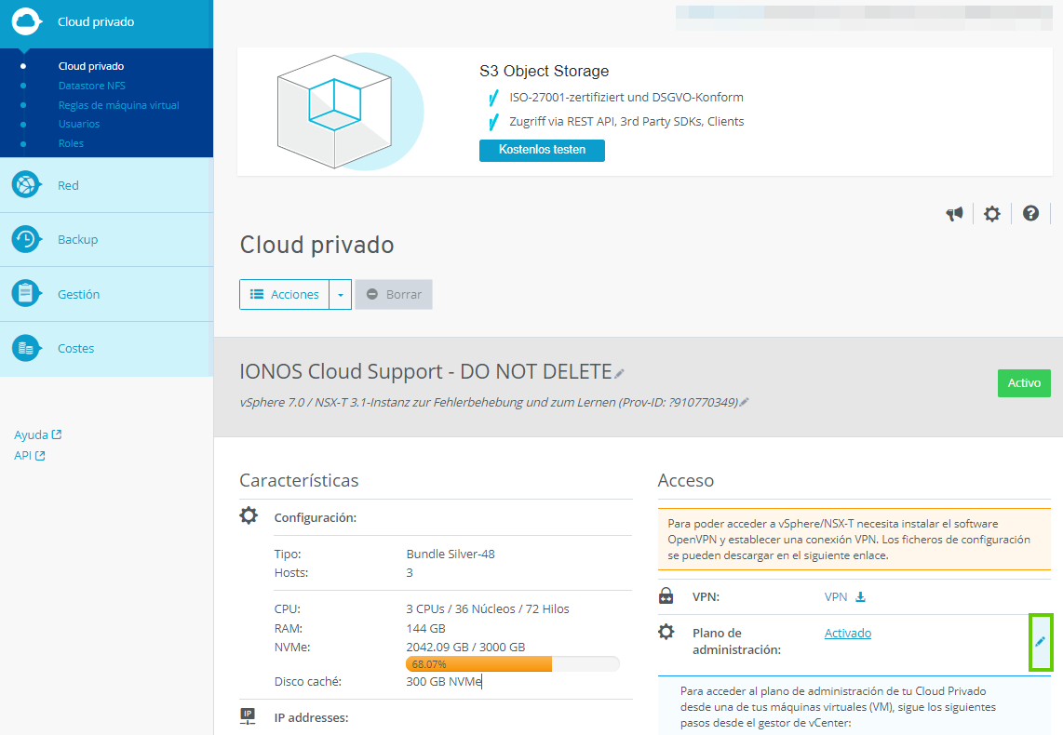Click the gear icon beside Plano de administración
The width and height of the screenshot is (1063, 735).
point(666,632)
